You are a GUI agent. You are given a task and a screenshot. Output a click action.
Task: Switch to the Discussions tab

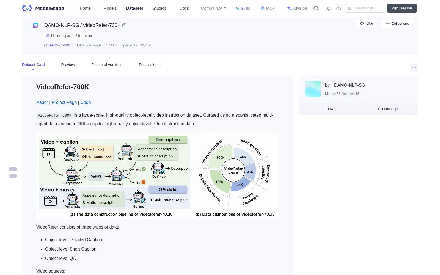click(149, 65)
